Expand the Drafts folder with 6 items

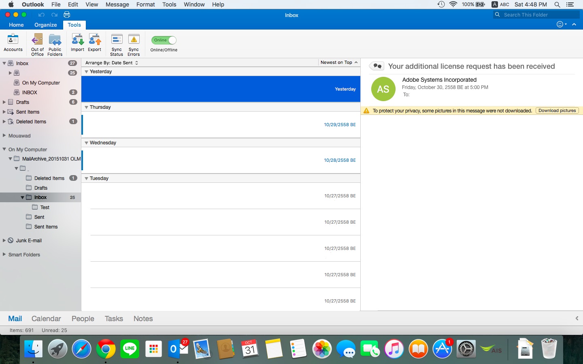click(4, 102)
